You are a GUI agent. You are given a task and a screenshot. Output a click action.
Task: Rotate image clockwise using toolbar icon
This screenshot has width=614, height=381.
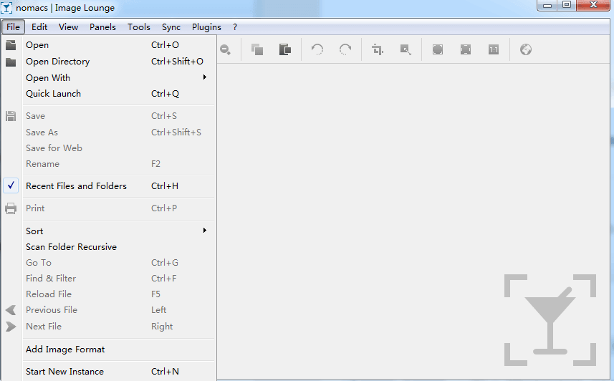click(x=345, y=49)
